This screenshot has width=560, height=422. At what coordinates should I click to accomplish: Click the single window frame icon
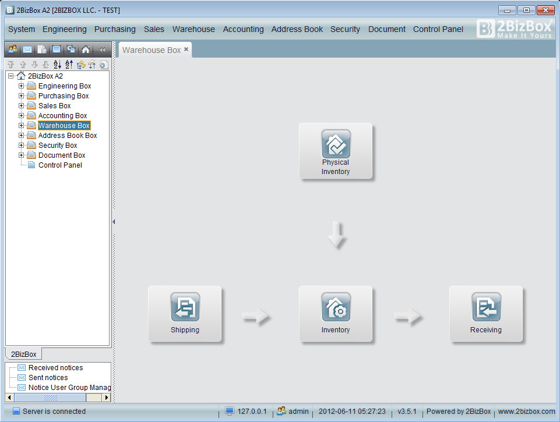(57, 49)
